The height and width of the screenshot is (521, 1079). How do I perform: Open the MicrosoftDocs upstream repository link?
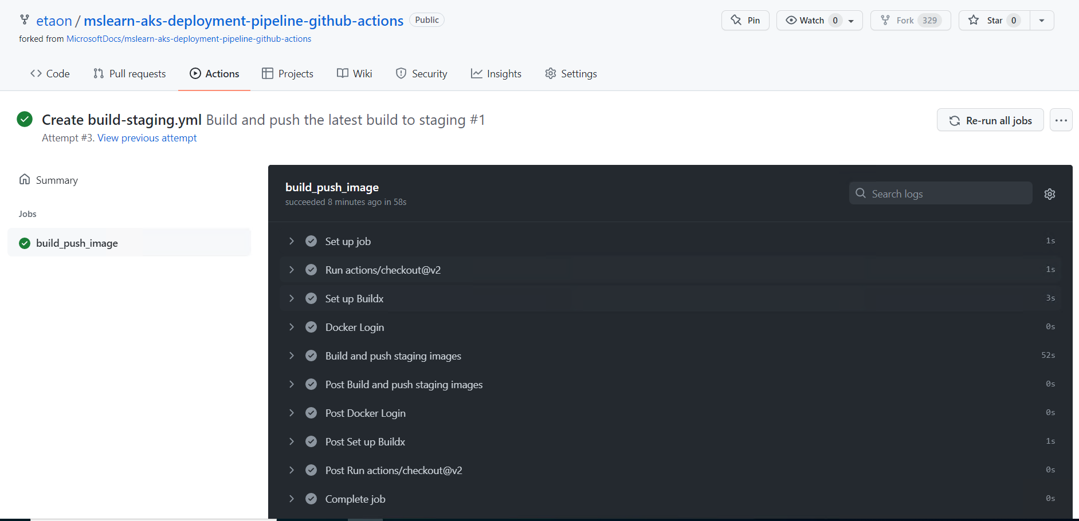pyautogui.click(x=189, y=39)
